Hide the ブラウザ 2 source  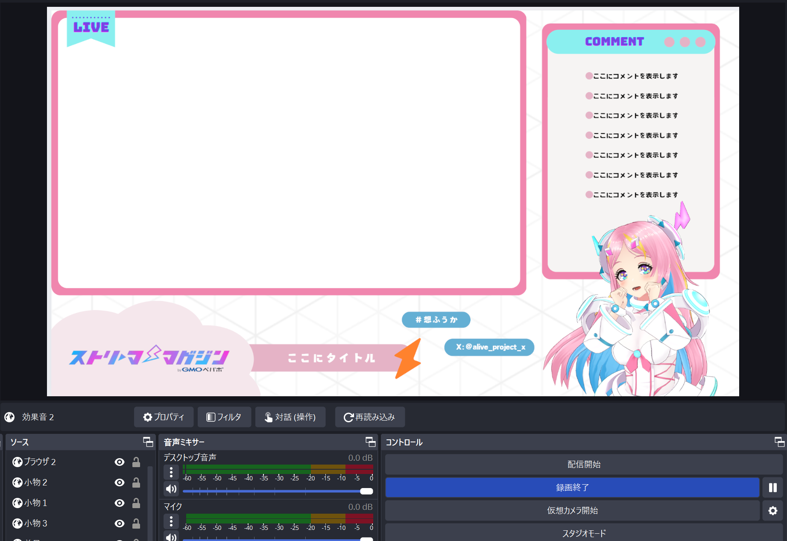[x=120, y=462]
